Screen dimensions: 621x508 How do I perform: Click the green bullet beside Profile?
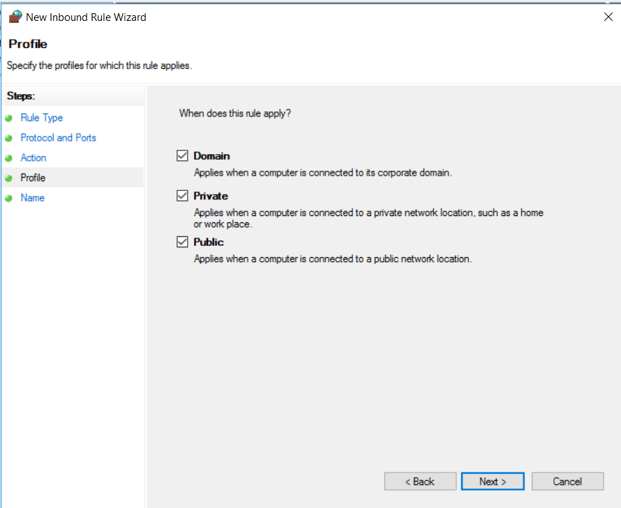point(8,178)
